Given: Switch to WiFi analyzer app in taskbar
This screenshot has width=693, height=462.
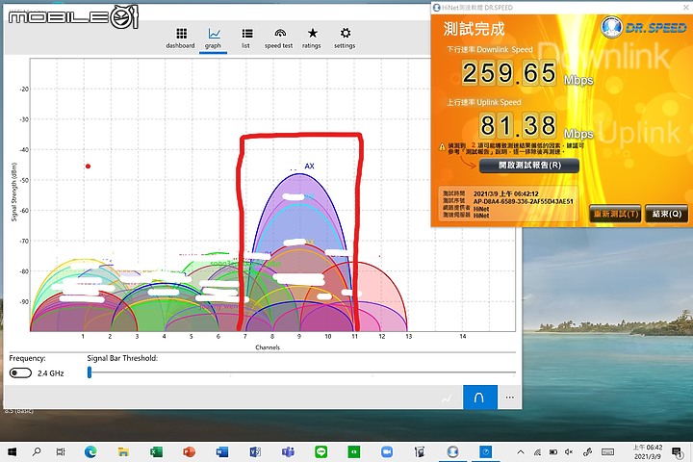Looking at the screenshot, I should pyautogui.click(x=486, y=451).
